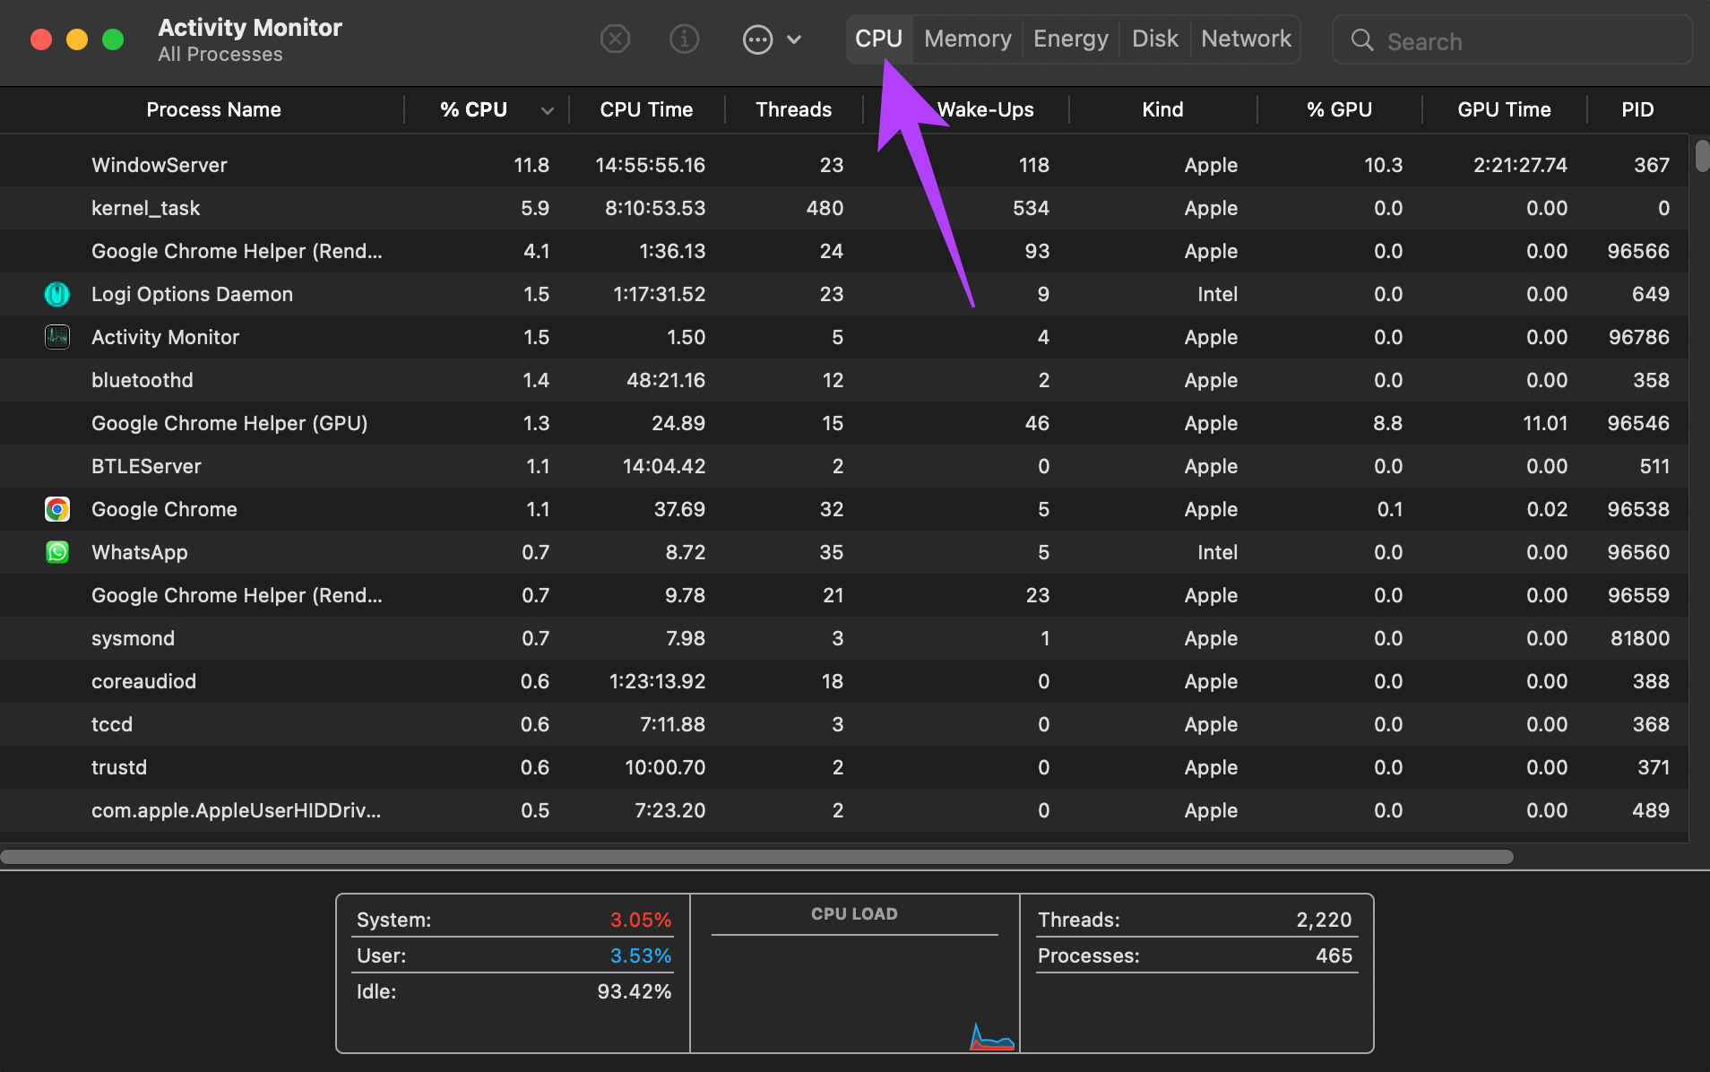Sort by Process Name column

(x=213, y=109)
